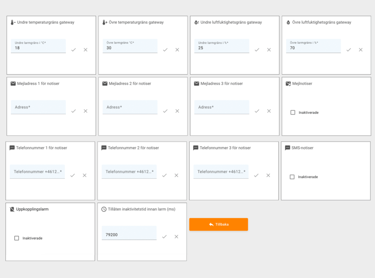Screen dimensions: 375x278
Task: Edit the allowed inactivity time field
Action: [x=129, y=234]
